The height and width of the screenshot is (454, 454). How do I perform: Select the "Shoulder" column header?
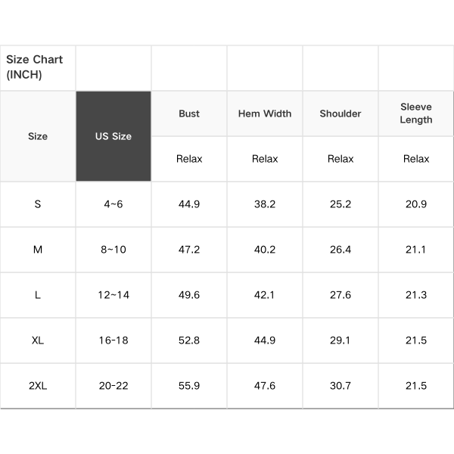point(340,113)
